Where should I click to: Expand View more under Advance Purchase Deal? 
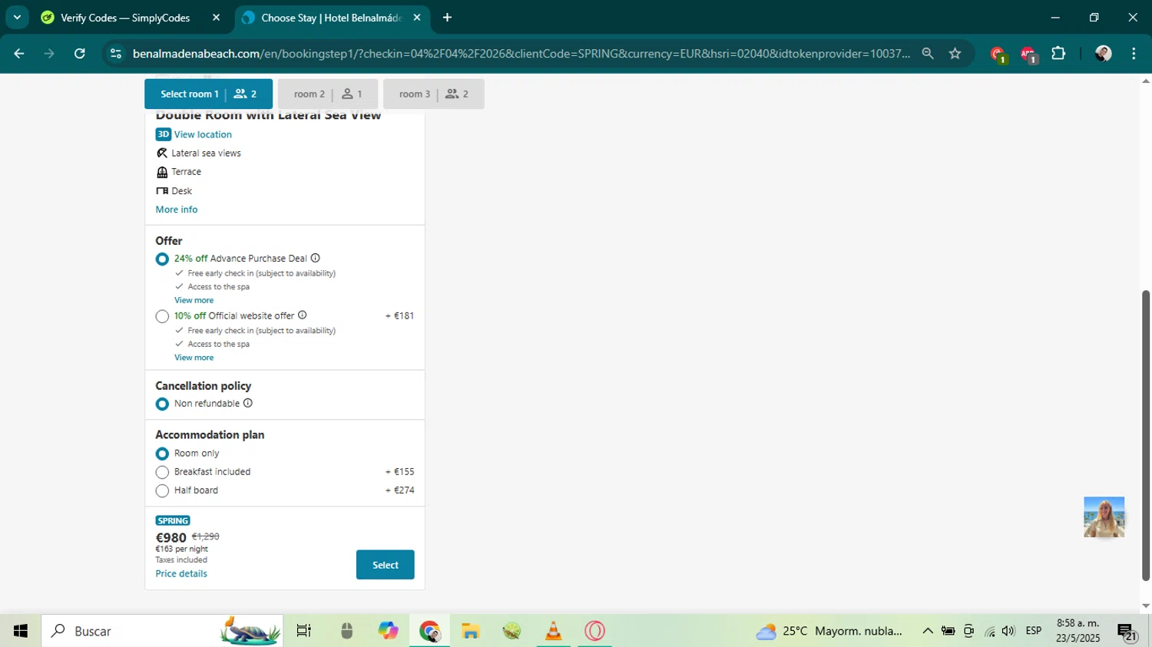(194, 300)
